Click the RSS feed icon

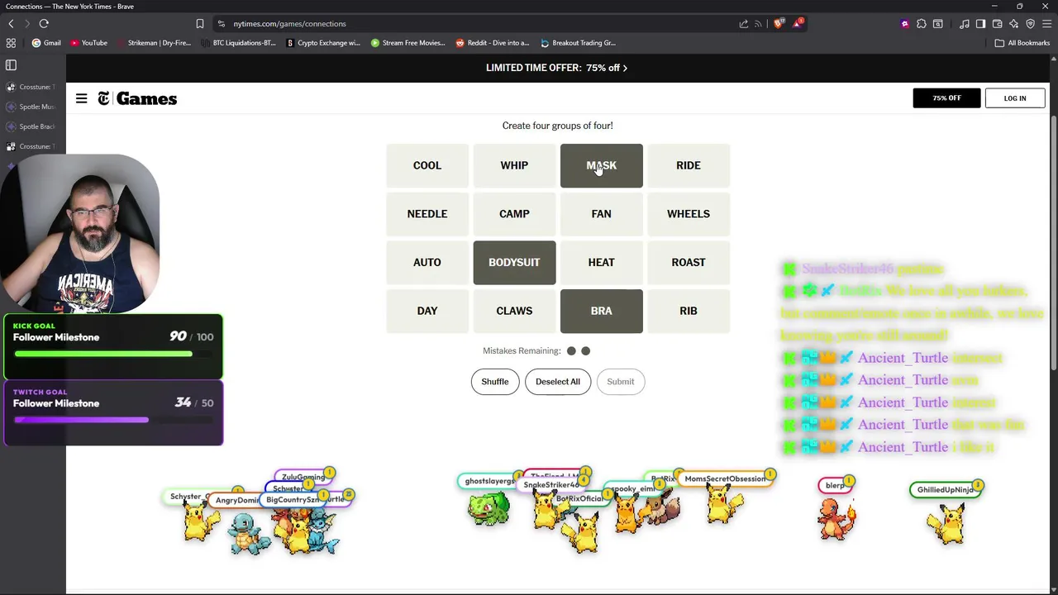(x=758, y=24)
